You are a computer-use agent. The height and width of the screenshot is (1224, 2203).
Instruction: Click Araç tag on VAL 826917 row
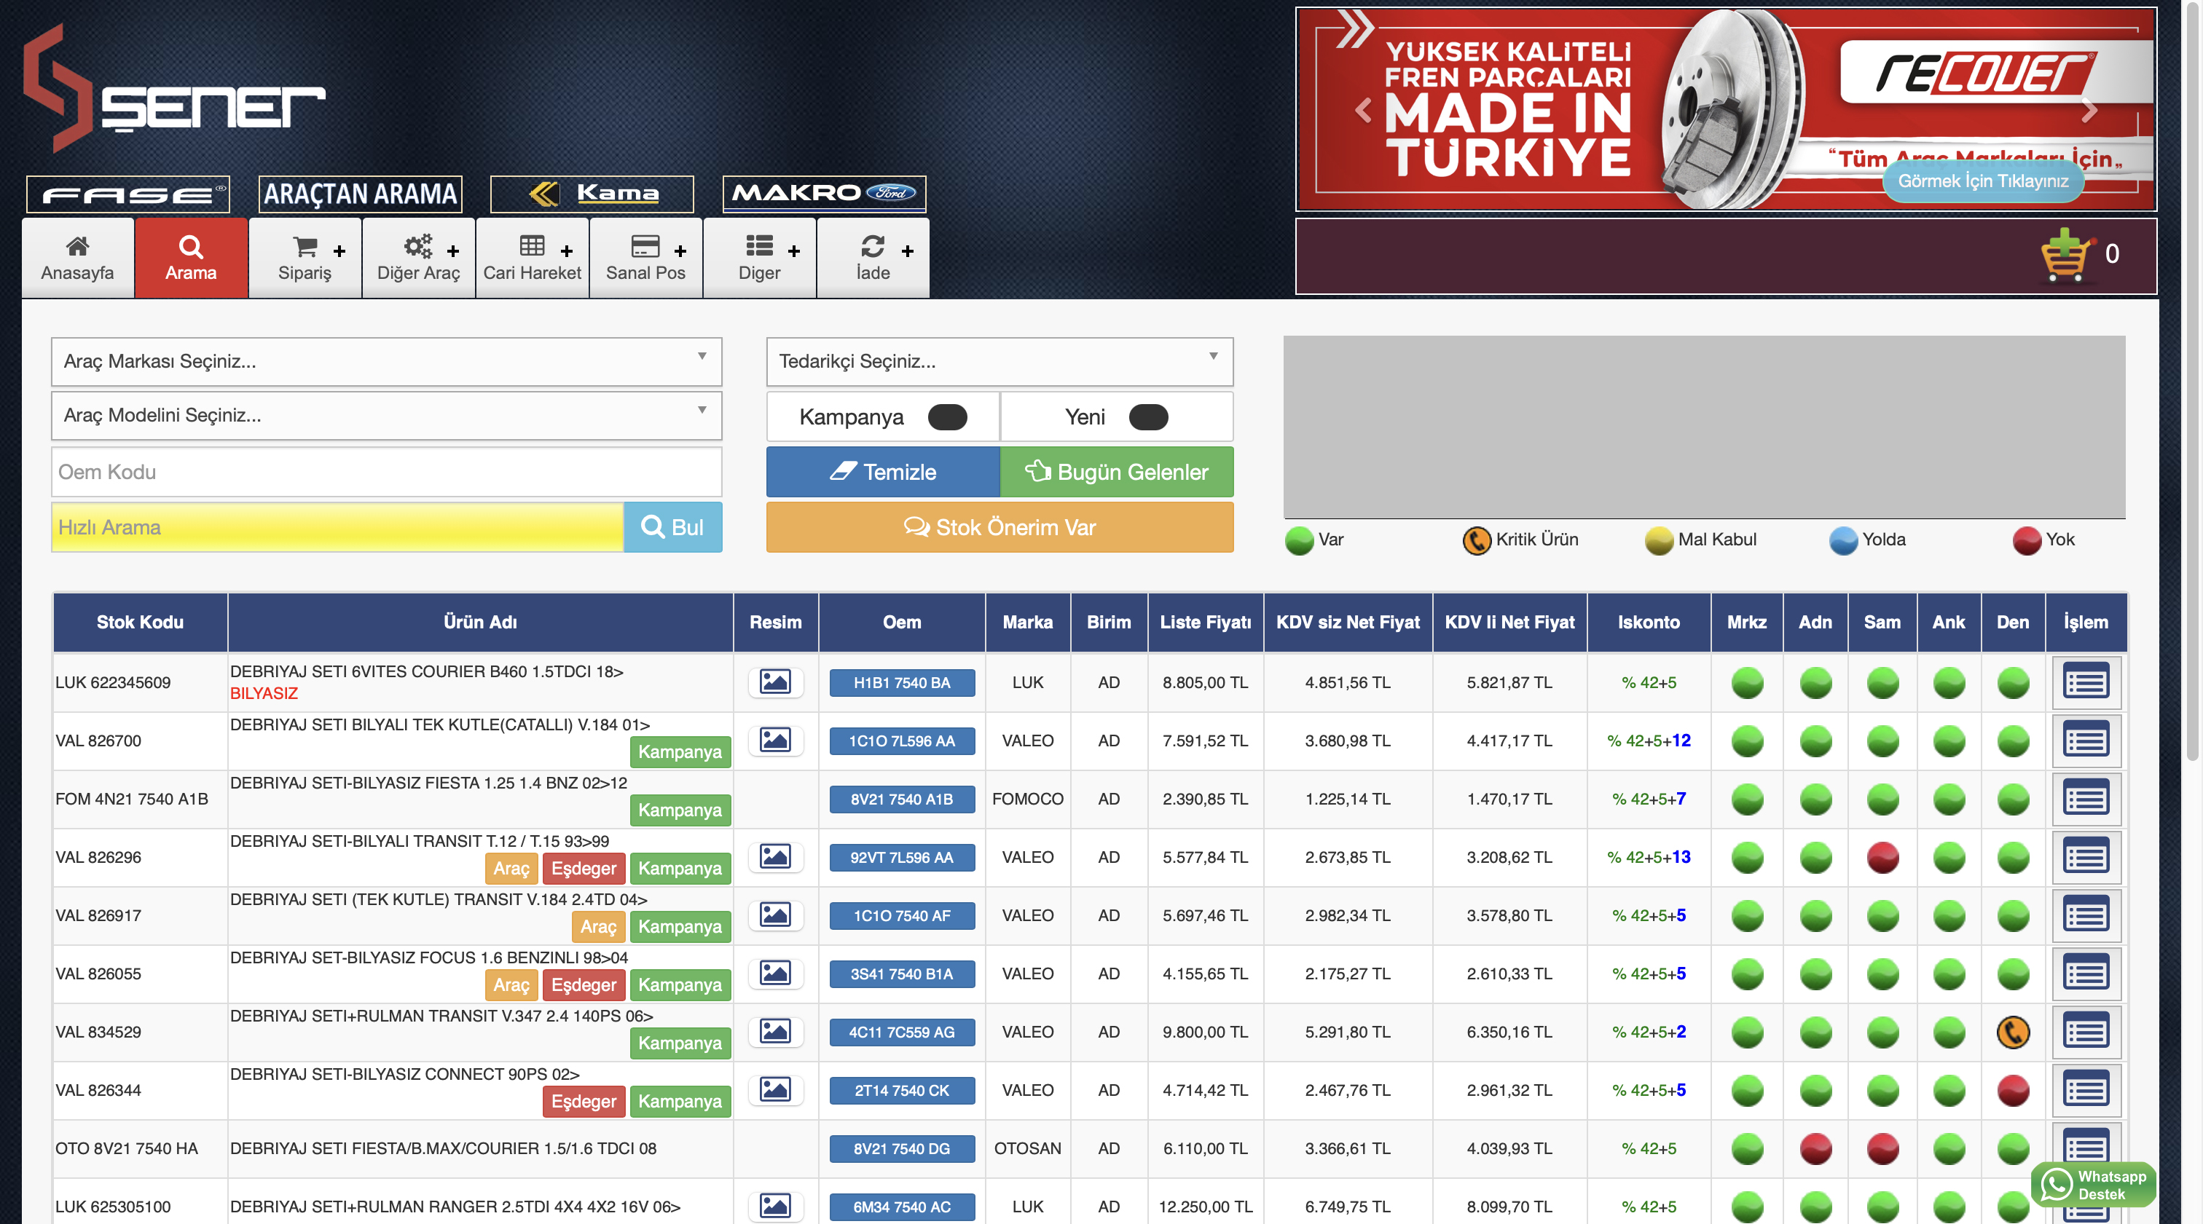pyautogui.click(x=598, y=926)
